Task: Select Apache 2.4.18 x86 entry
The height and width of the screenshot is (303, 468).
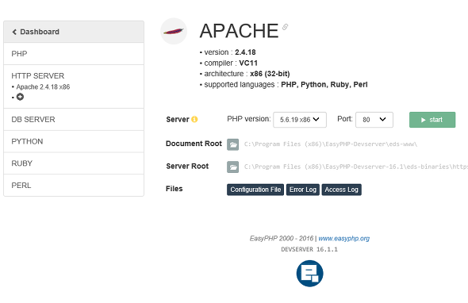Action: point(43,87)
